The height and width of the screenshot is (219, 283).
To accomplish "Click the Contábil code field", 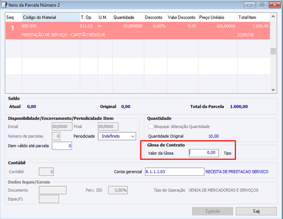I will 46,172.
